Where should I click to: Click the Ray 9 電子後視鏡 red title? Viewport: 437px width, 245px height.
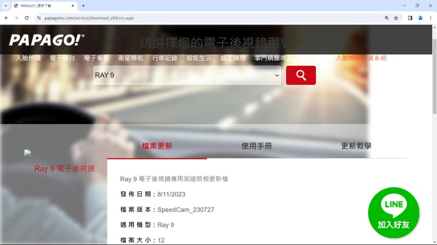click(x=64, y=169)
